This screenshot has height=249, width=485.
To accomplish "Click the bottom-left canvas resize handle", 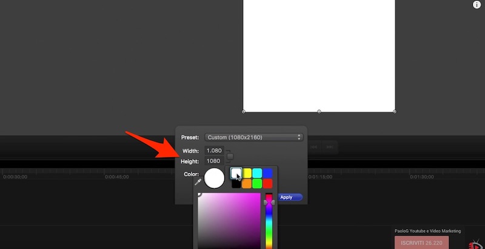I will coord(244,112).
